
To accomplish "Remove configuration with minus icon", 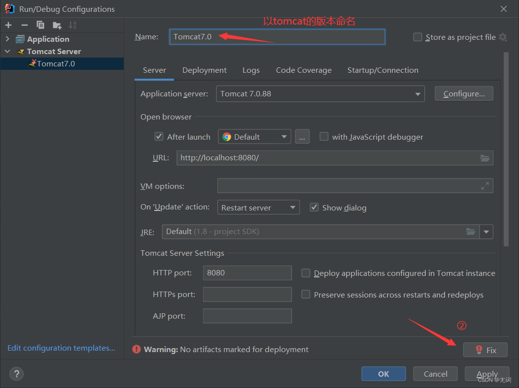I will click(x=25, y=25).
